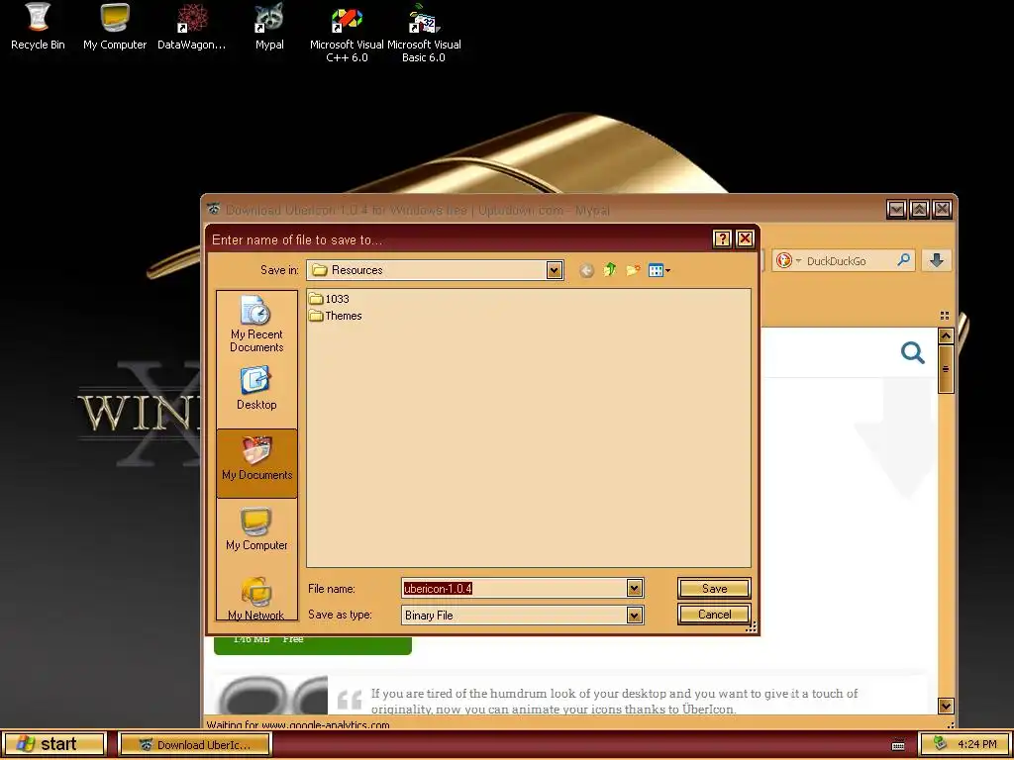Click the keyboard icon in taskbar

(898, 745)
